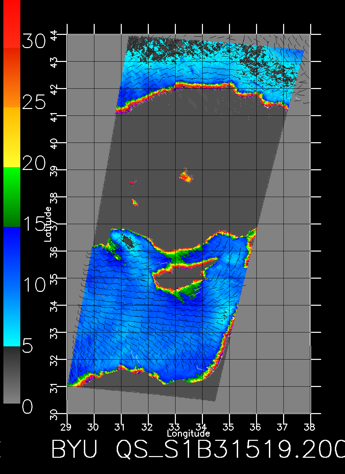Viewport: 345px width, 474px height.
Task: Click longitude axis label "34"
Action: coord(201,427)
